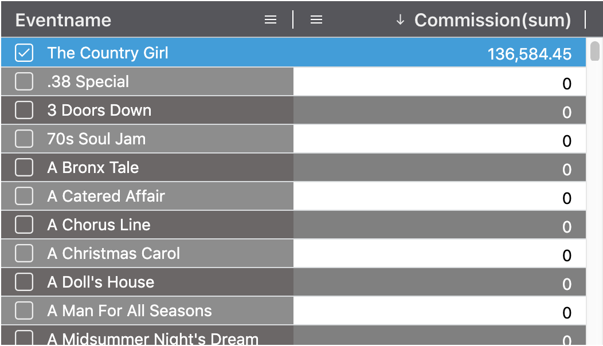This screenshot has height=346, width=603.
Task: Enable the A Bronx Tale checkbox
Action: pos(24,168)
